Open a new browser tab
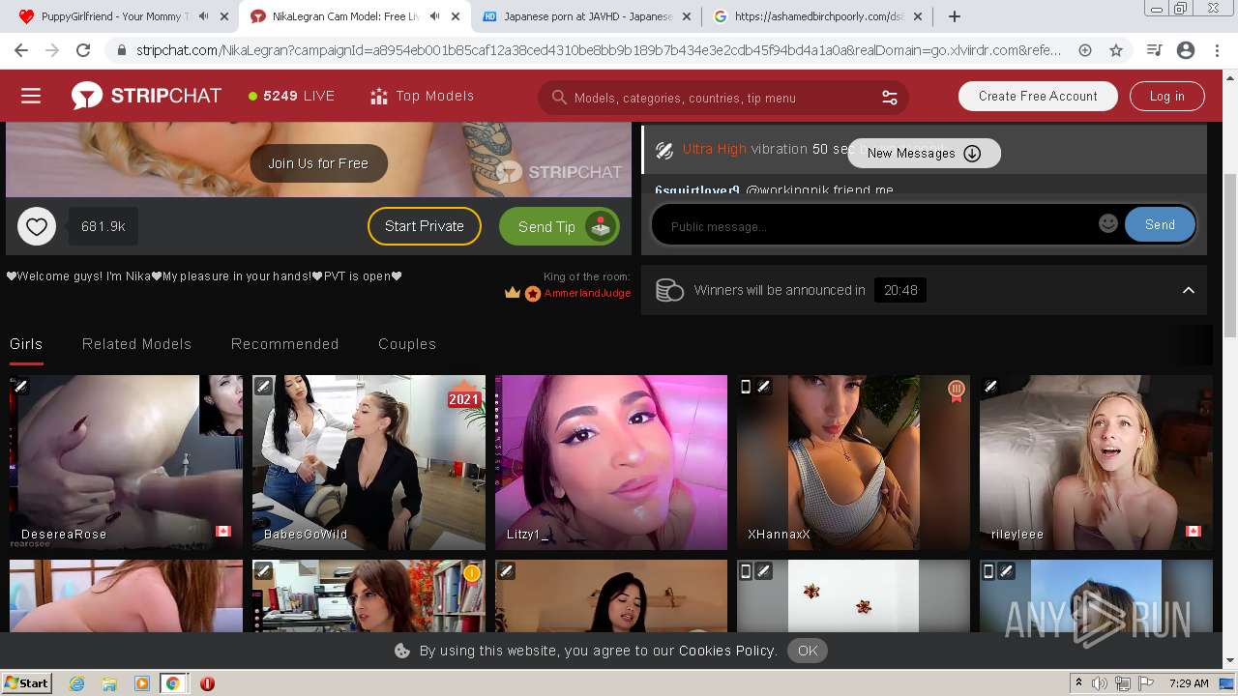 (955, 16)
